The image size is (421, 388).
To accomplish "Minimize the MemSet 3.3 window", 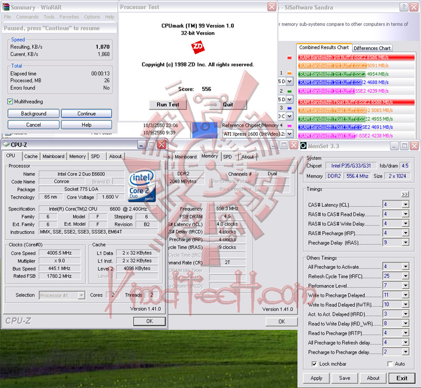I will (x=394, y=146).
